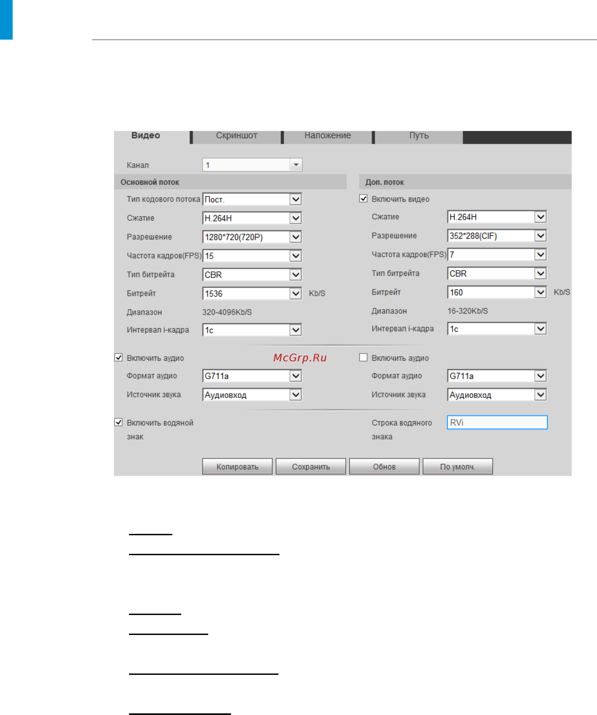
Task: Open main stream FPS dropdown showing 15
Action: point(252,256)
